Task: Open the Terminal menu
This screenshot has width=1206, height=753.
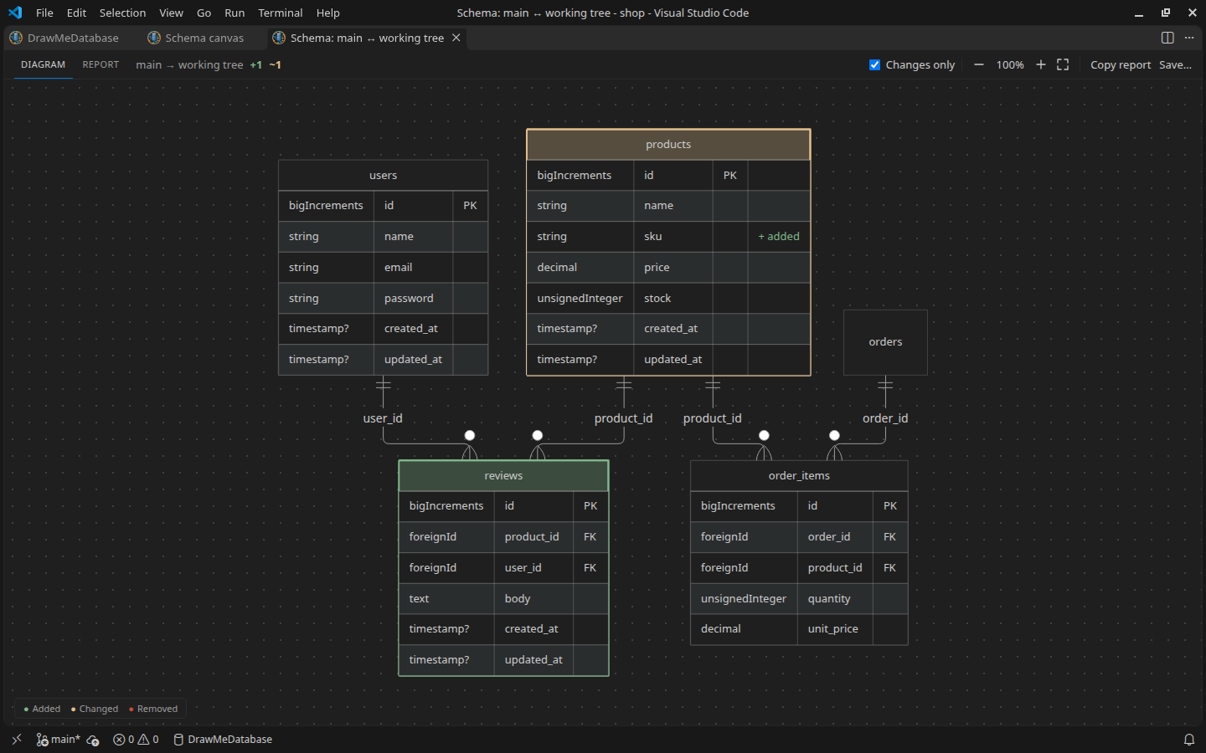Action: point(280,13)
